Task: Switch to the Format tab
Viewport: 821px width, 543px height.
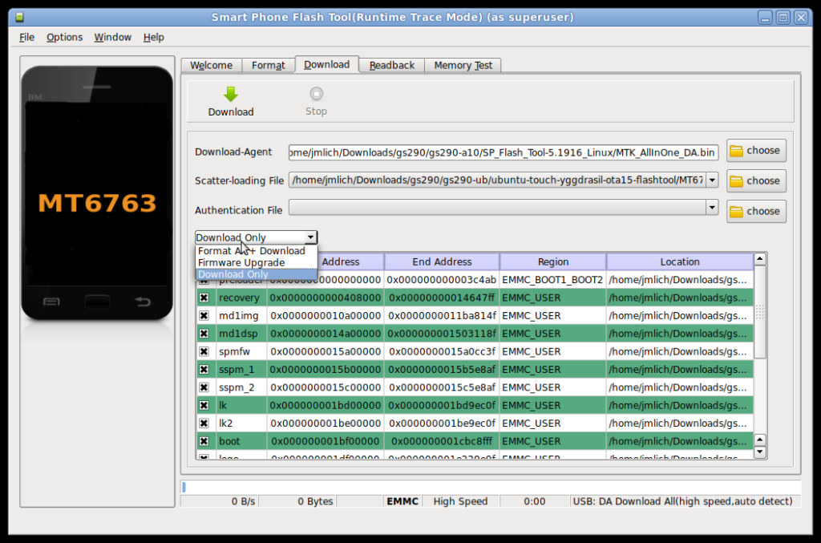Action: click(268, 66)
